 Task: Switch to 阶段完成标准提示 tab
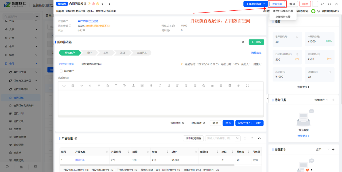coord(92,64)
